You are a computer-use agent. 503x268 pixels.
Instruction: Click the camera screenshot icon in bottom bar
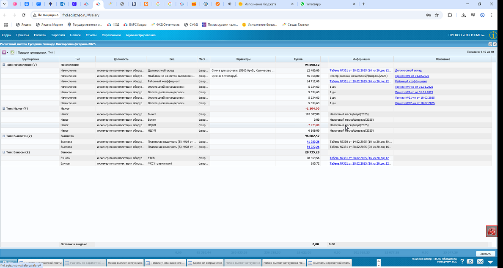tap(470, 262)
